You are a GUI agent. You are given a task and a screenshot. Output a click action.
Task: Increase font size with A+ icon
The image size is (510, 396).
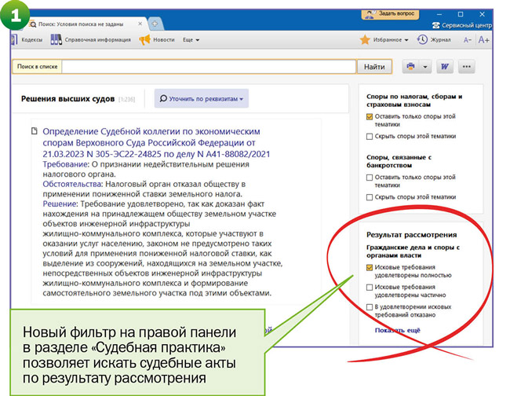pos(484,39)
